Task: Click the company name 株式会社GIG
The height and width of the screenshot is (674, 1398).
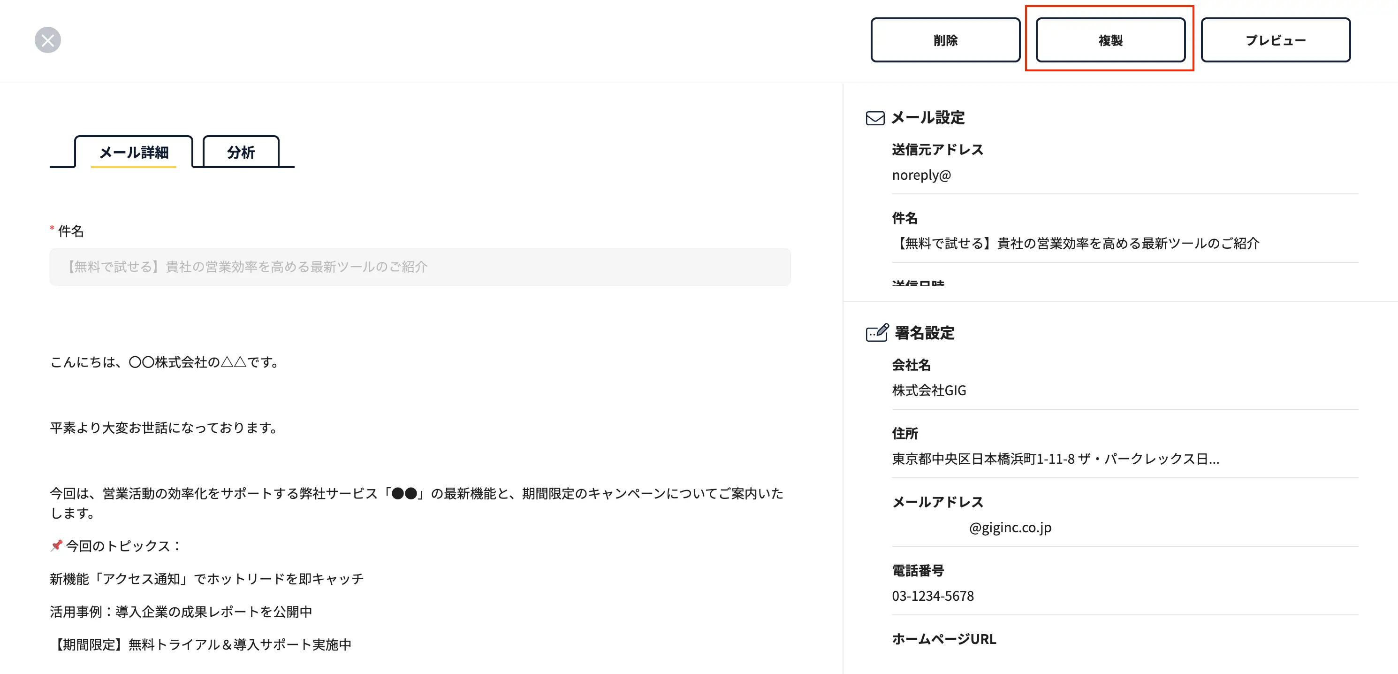Action: pos(928,390)
